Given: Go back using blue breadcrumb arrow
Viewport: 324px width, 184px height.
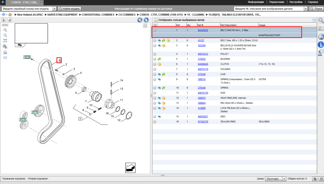Looking at the screenshot, I should coord(3,15).
